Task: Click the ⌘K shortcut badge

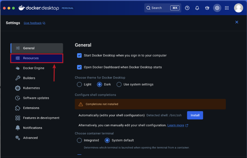Action: 175,8
